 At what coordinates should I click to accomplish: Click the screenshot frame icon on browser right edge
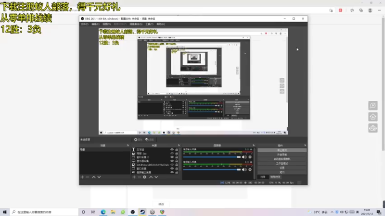pos(372,128)
